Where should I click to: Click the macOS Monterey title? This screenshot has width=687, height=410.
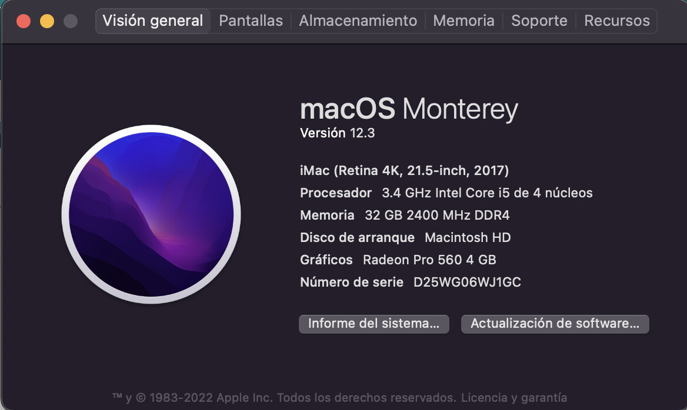409,109
